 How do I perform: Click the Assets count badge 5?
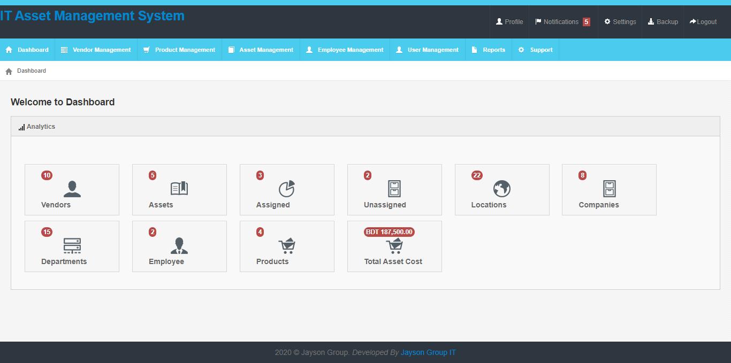(x=153, y=175)
